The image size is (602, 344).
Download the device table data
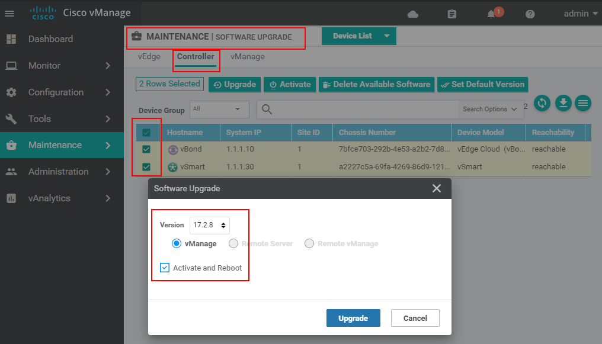coord(562,103)
